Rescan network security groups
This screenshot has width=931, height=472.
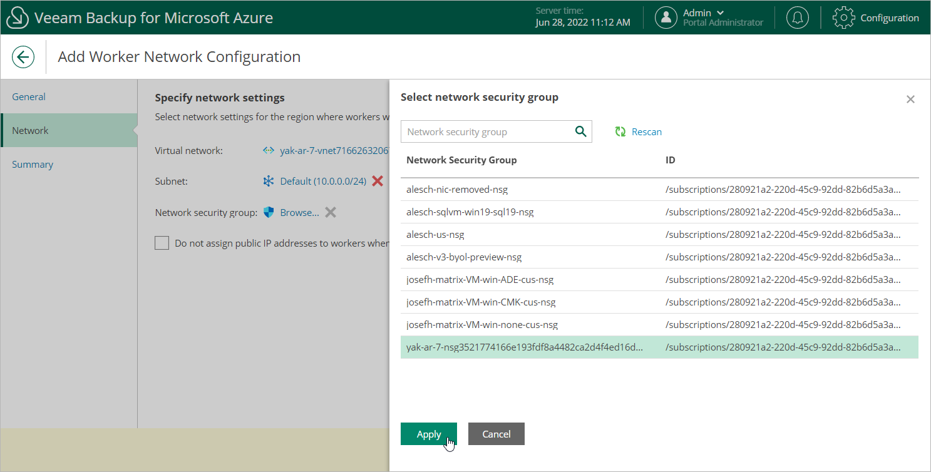(x=639, y=132)
